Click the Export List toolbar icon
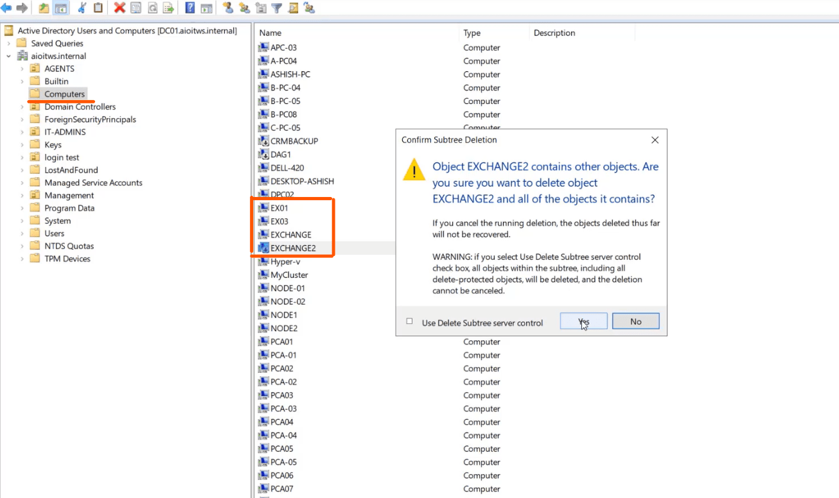 pos(169,8)
